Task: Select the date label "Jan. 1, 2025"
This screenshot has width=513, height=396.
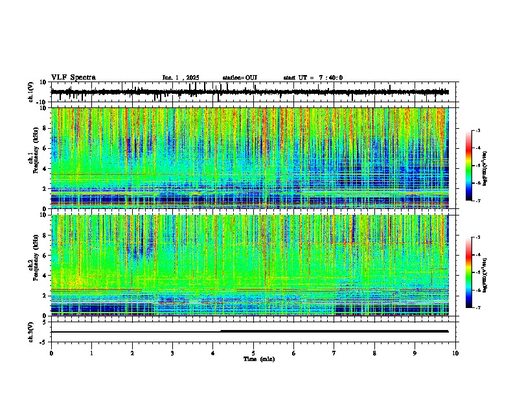Action: [181, 78]
